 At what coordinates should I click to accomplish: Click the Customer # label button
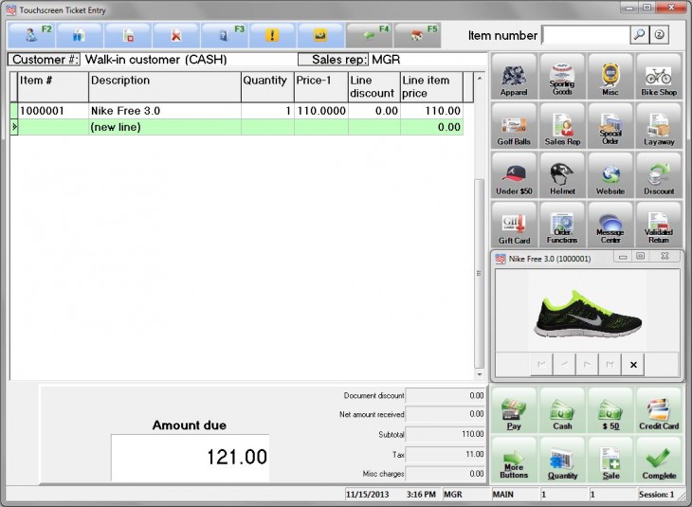coord(45,60)
